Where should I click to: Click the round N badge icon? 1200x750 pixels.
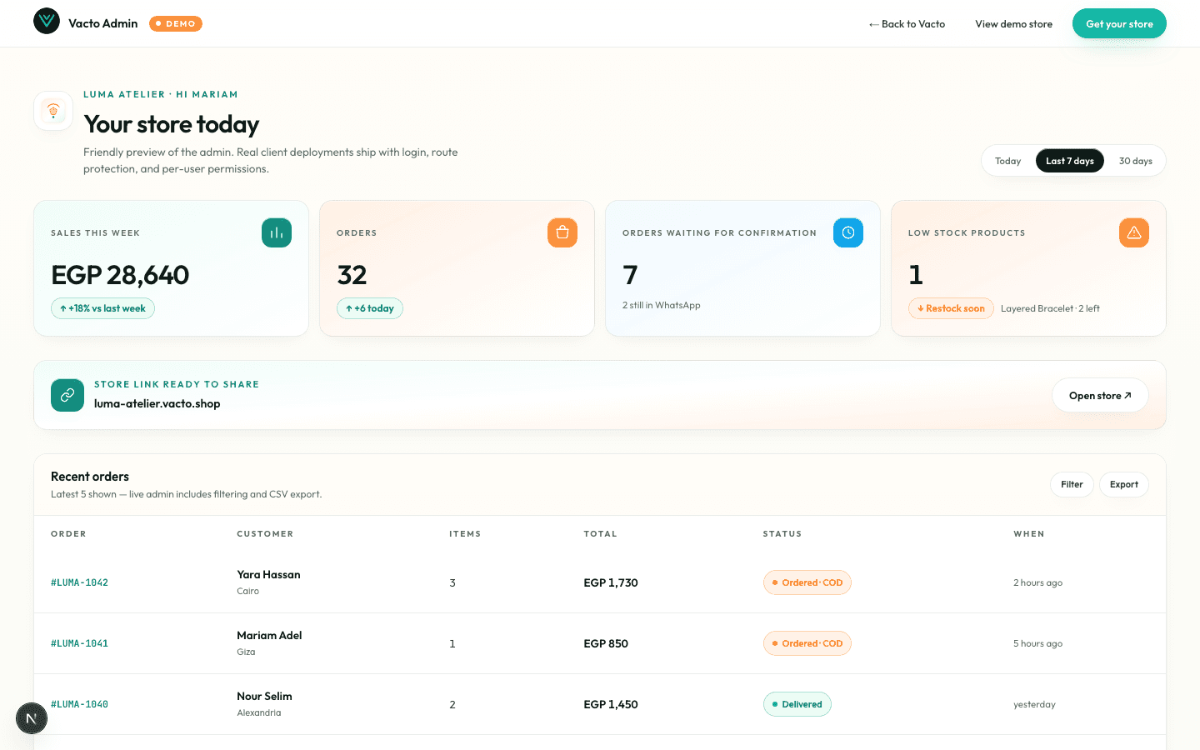[32, 718]
